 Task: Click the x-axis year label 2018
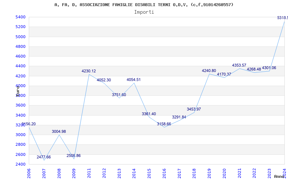pos(194,174)
